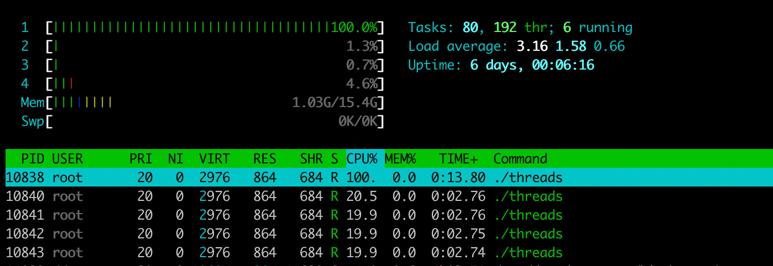Click the SHR value 684 of PID 10842
The image size is (773, 266).
coord(311,234)
